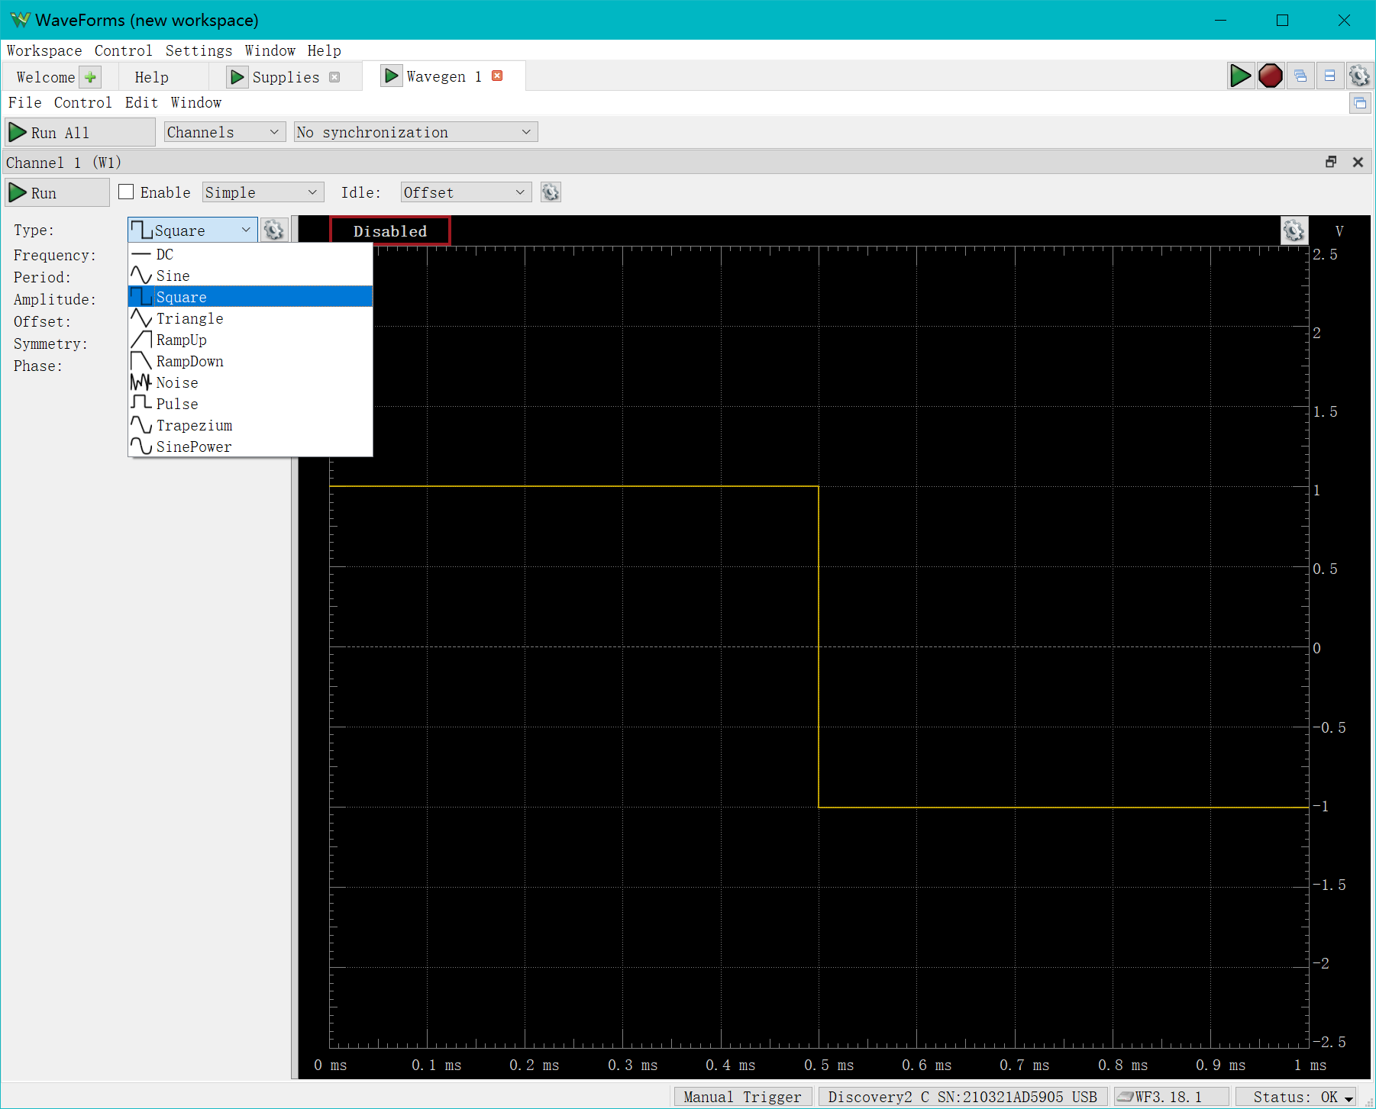This screenshot has height=1109, width=1376.
Task: Open the gear settings next to Idle Offset
Action: click(x=551, y=192)
